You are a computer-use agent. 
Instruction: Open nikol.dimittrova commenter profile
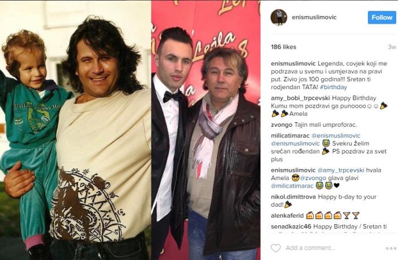(293, 197)
